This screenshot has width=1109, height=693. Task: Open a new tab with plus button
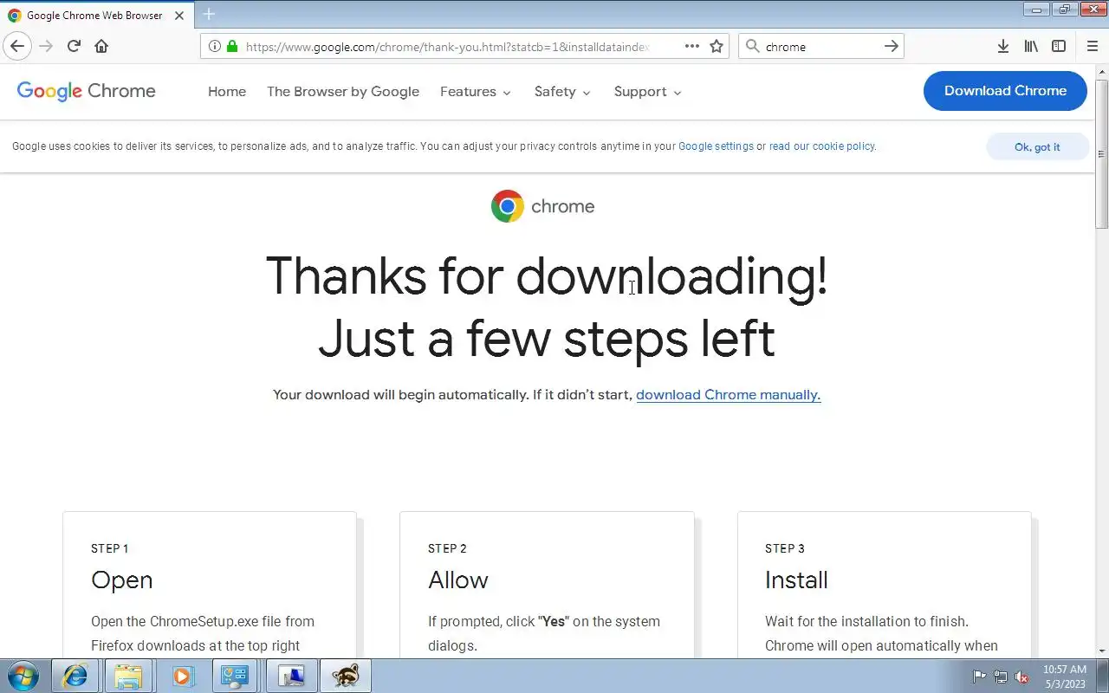(209, 14)
